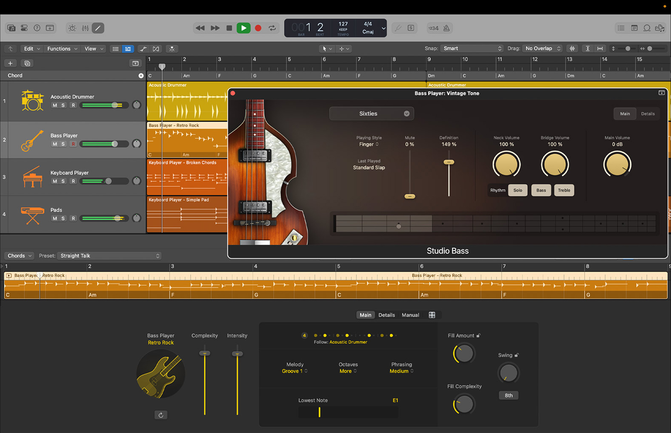Solo the Acoustic Drummer track
The height and width of the screenshot is (433, 671).
click(63, 105)
